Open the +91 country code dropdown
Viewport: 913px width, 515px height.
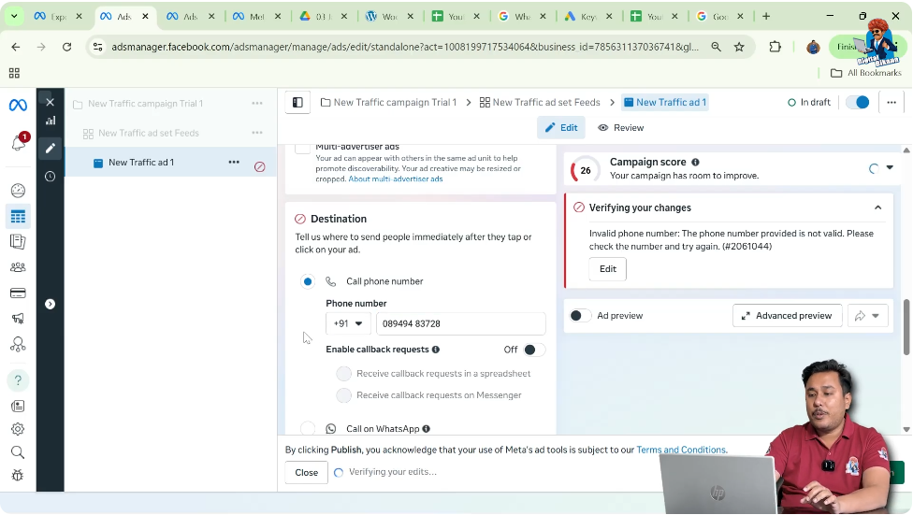(x=348, y=323)
